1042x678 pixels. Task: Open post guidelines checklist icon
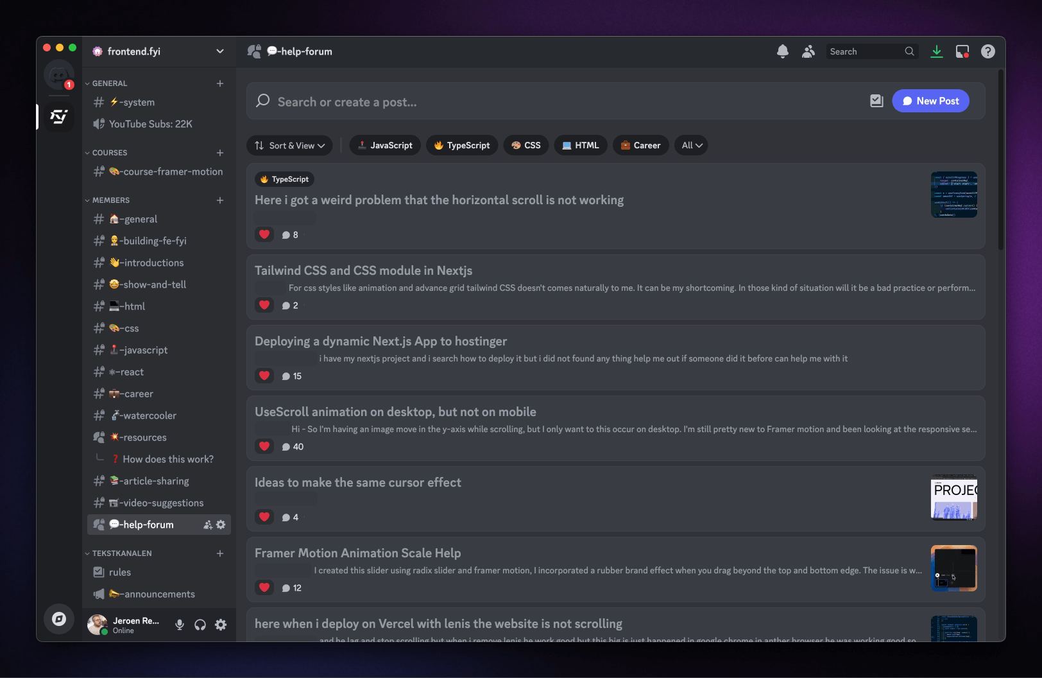click(x=876, y=101)
